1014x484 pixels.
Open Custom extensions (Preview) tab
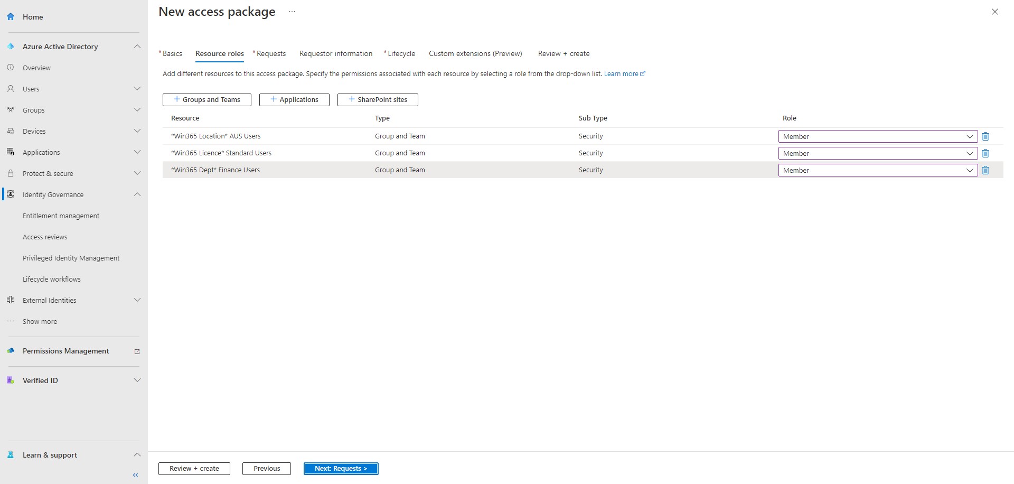click(475, 53)
